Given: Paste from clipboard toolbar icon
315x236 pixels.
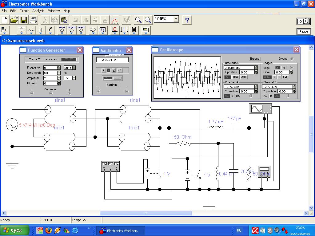Looking at the screenshot, I should [64, 20].
